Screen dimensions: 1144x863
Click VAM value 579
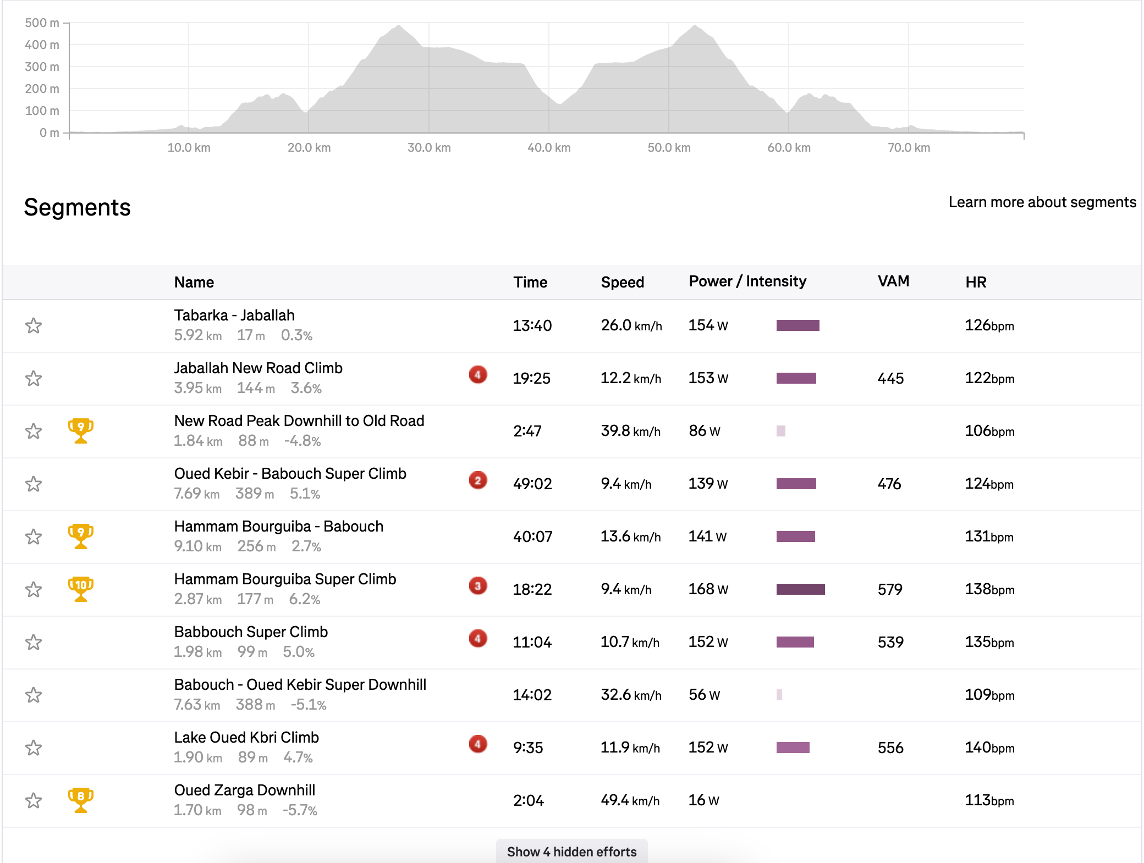click(890, 589)
